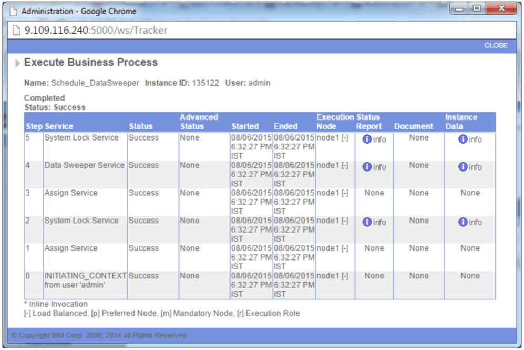
Task: Click INITIATING_CONTEXT service cell
Action: pyautogui.click(x=85, y=276)
